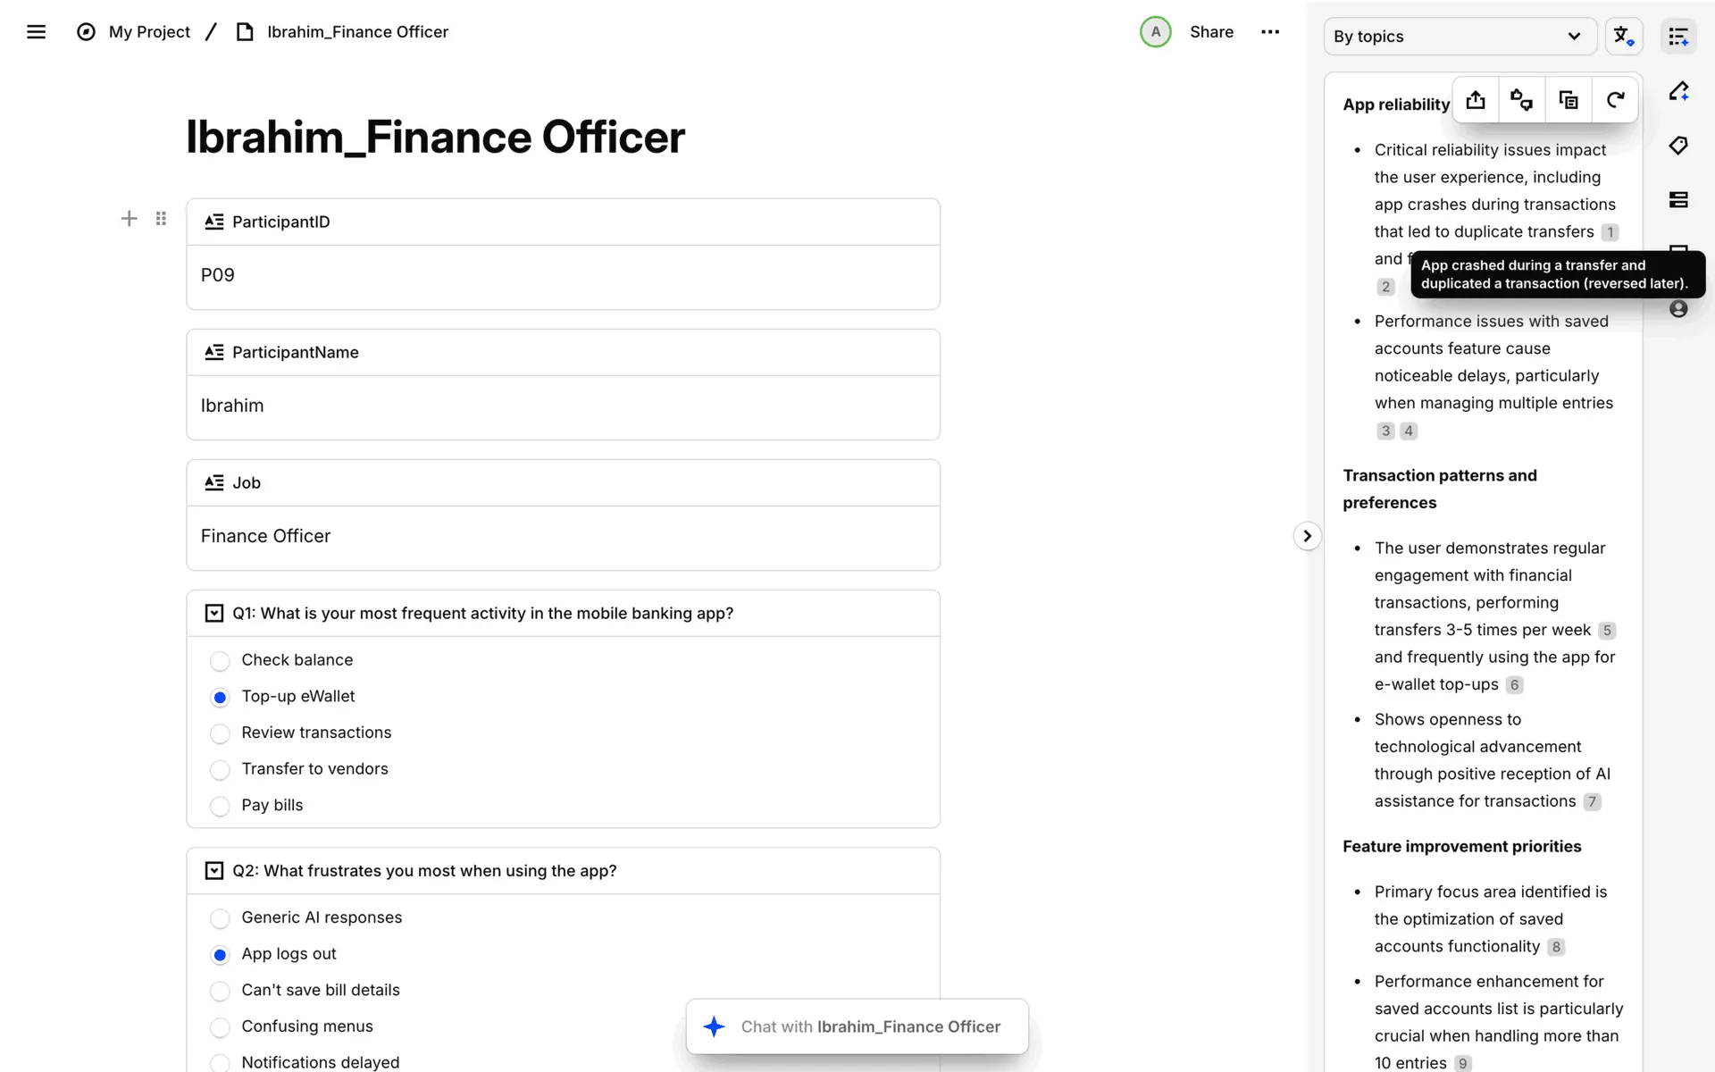Regenerate the summary with the refresh icon
Image resolution: width=1715 pixels, height=1072 pixels.
click(1615, 100)
